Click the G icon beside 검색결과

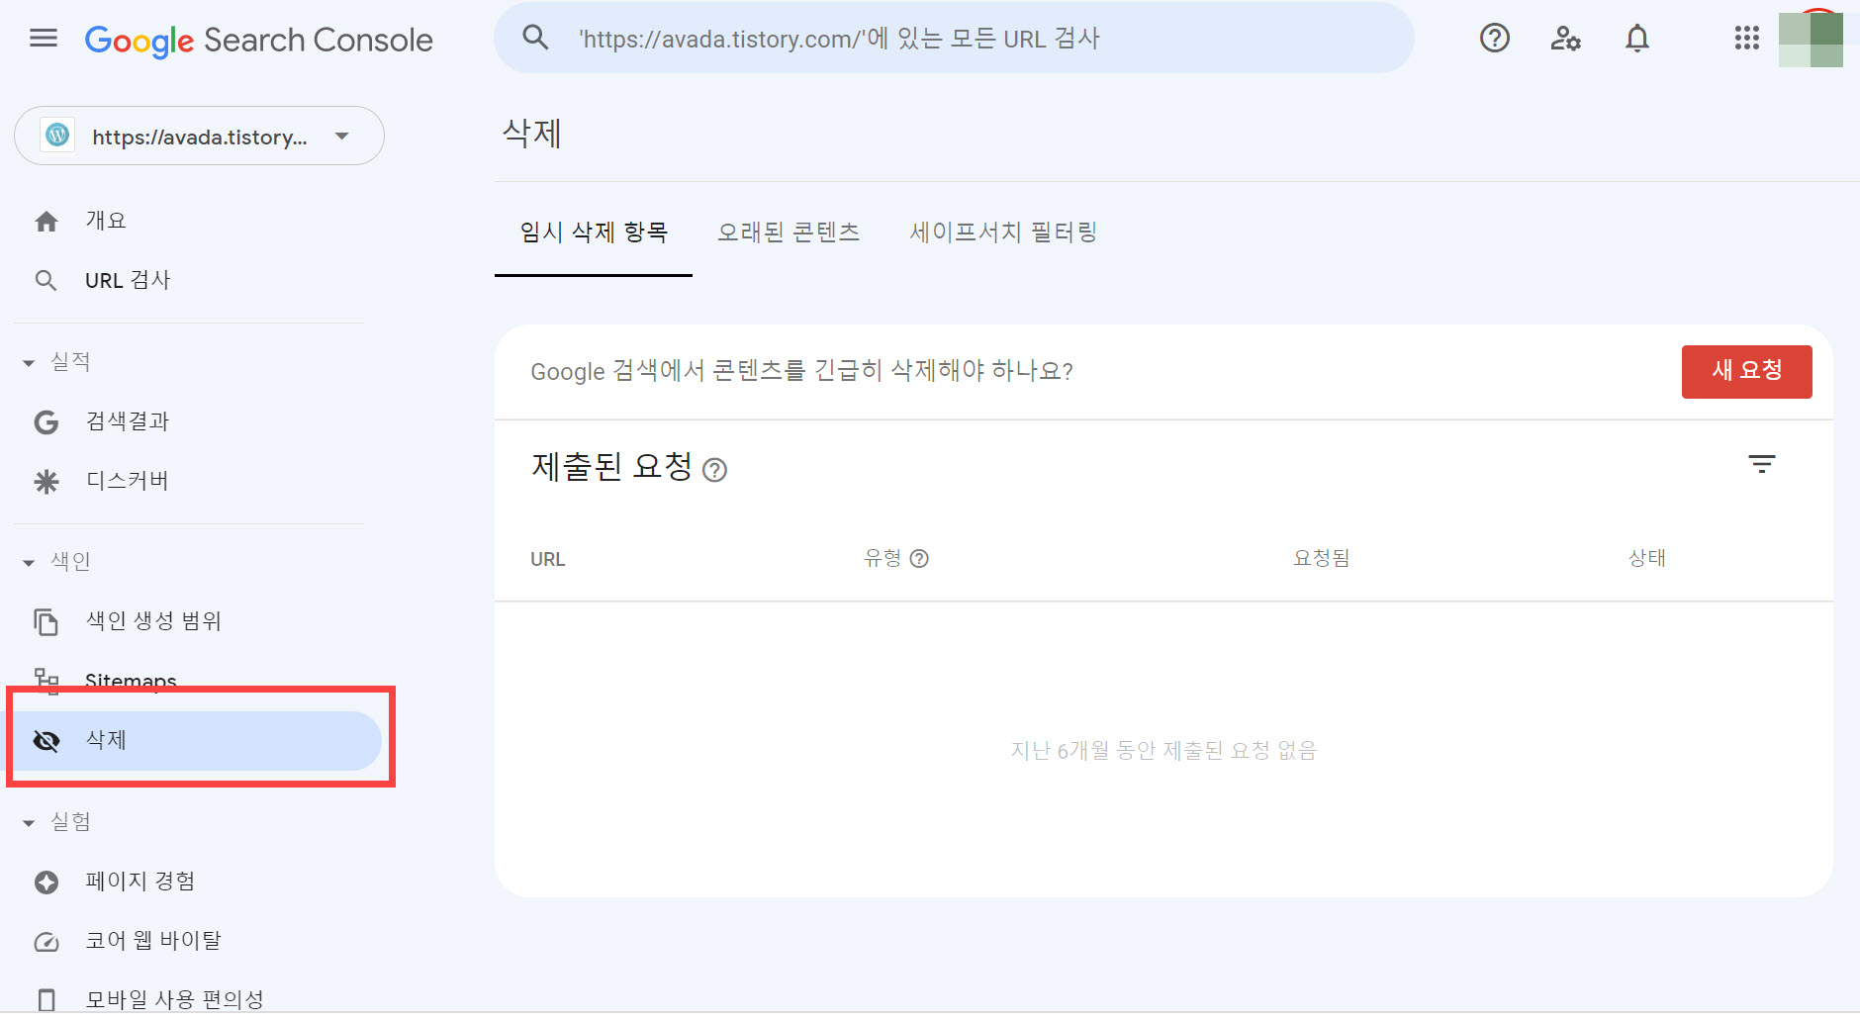(46, 421)
